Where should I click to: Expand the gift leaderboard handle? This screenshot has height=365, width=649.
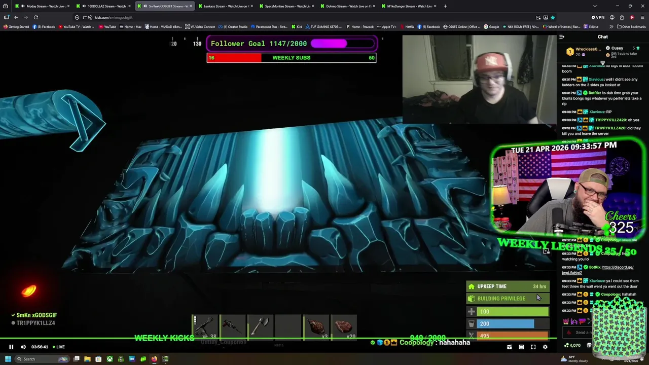click(x=602, y=63)
